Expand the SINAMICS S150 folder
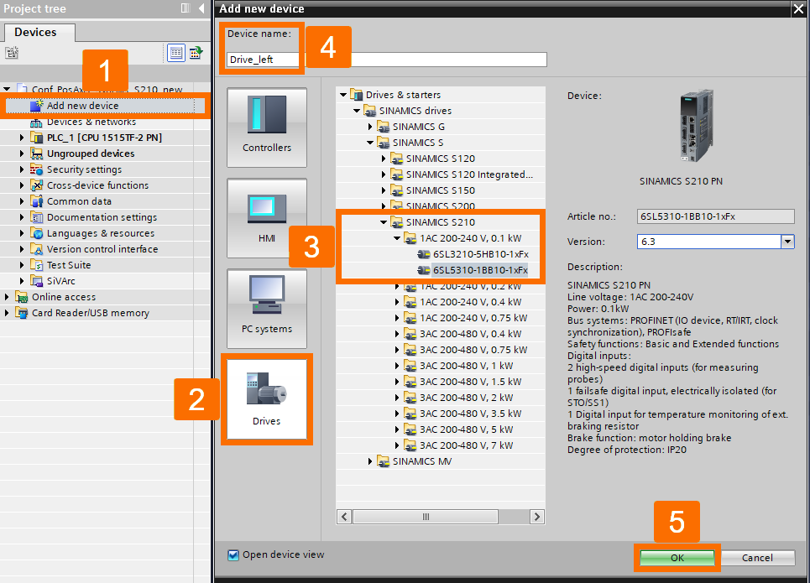810x583 pixels. (x=384, y=191)
